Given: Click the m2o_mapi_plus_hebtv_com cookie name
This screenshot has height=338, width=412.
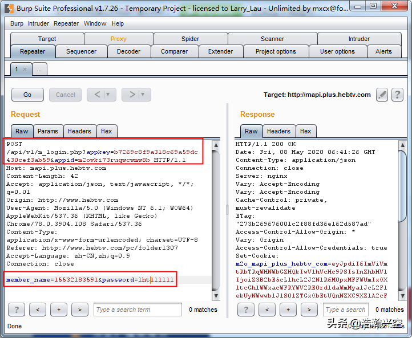Looking at the screenshot, I should pyautogui.click(x=281, y=264).
